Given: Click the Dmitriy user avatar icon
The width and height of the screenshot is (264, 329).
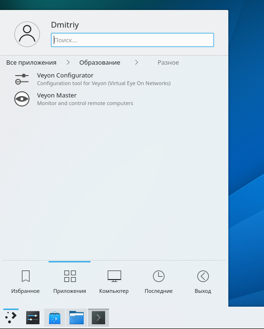Looking at the screenshot, I should pyautogui.click(x=27, y=34).
